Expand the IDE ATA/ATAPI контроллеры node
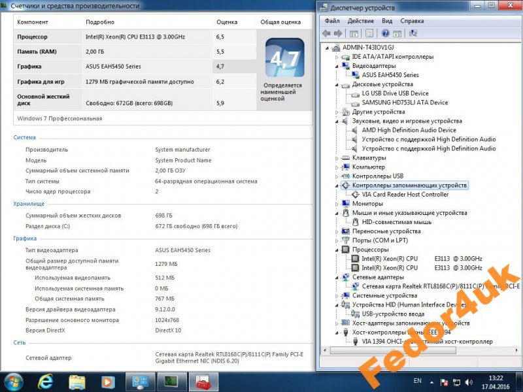Image resolution: width=523 pixels, height=392 pixels. click(x=337, y=57)
